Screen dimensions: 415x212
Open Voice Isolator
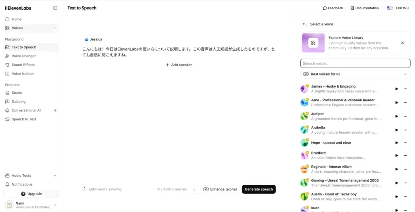click(31, 74)
